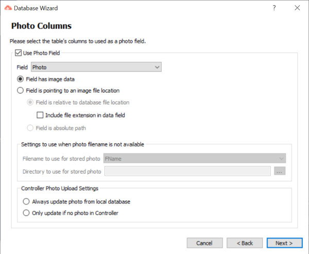Click the Cancel button

point(204,243)
